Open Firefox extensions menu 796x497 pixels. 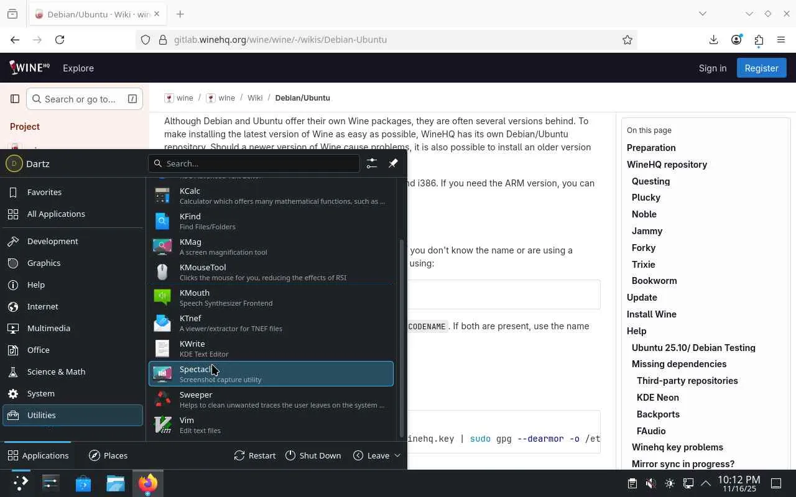pyautogui.click(x=759, y=40)
